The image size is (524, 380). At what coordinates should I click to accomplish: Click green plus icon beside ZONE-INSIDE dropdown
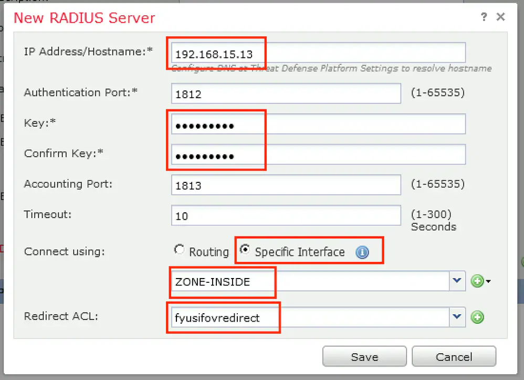[477, 282]
